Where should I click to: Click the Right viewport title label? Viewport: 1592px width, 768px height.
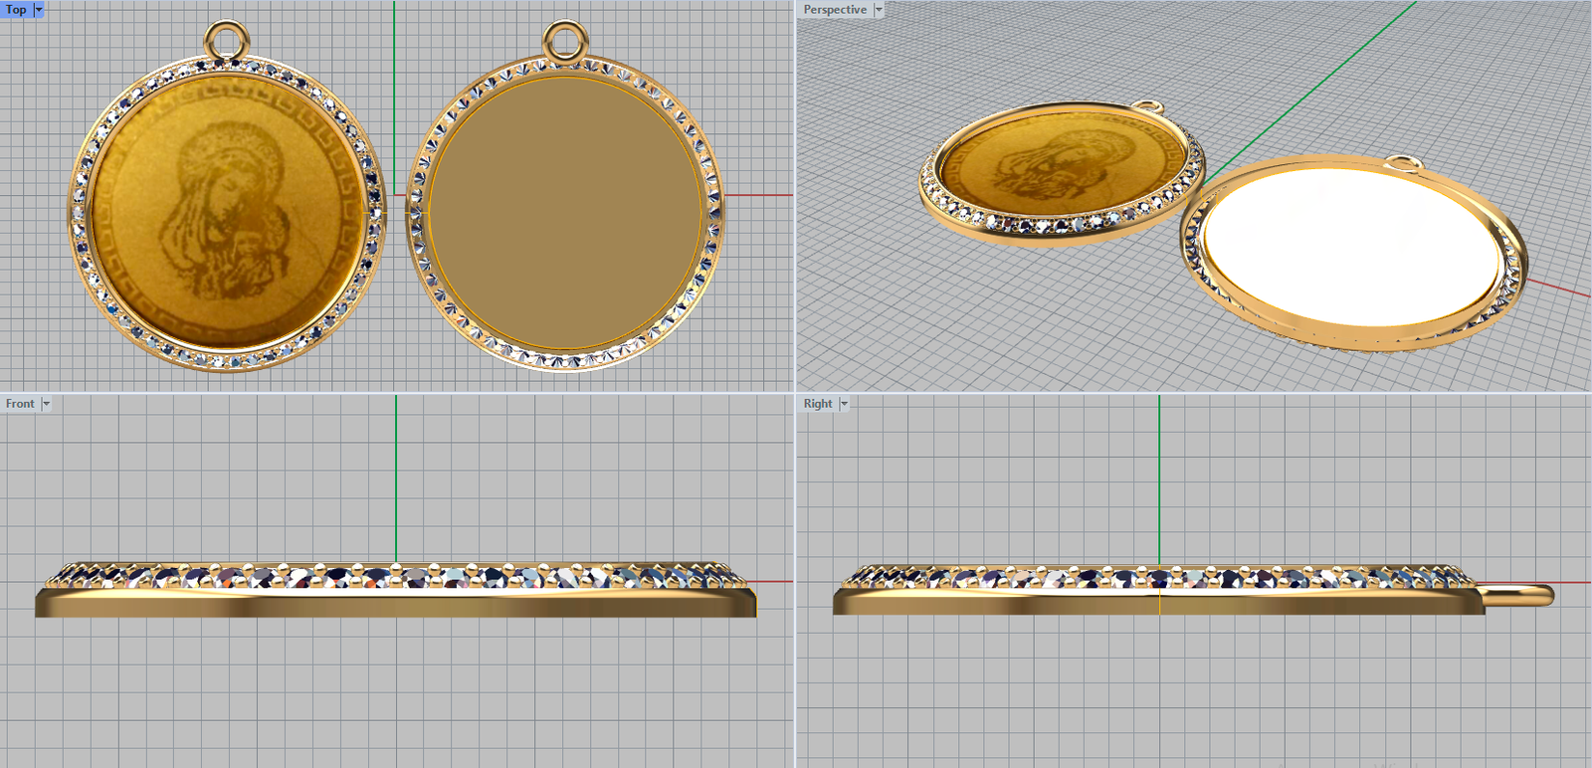point(818,404)
